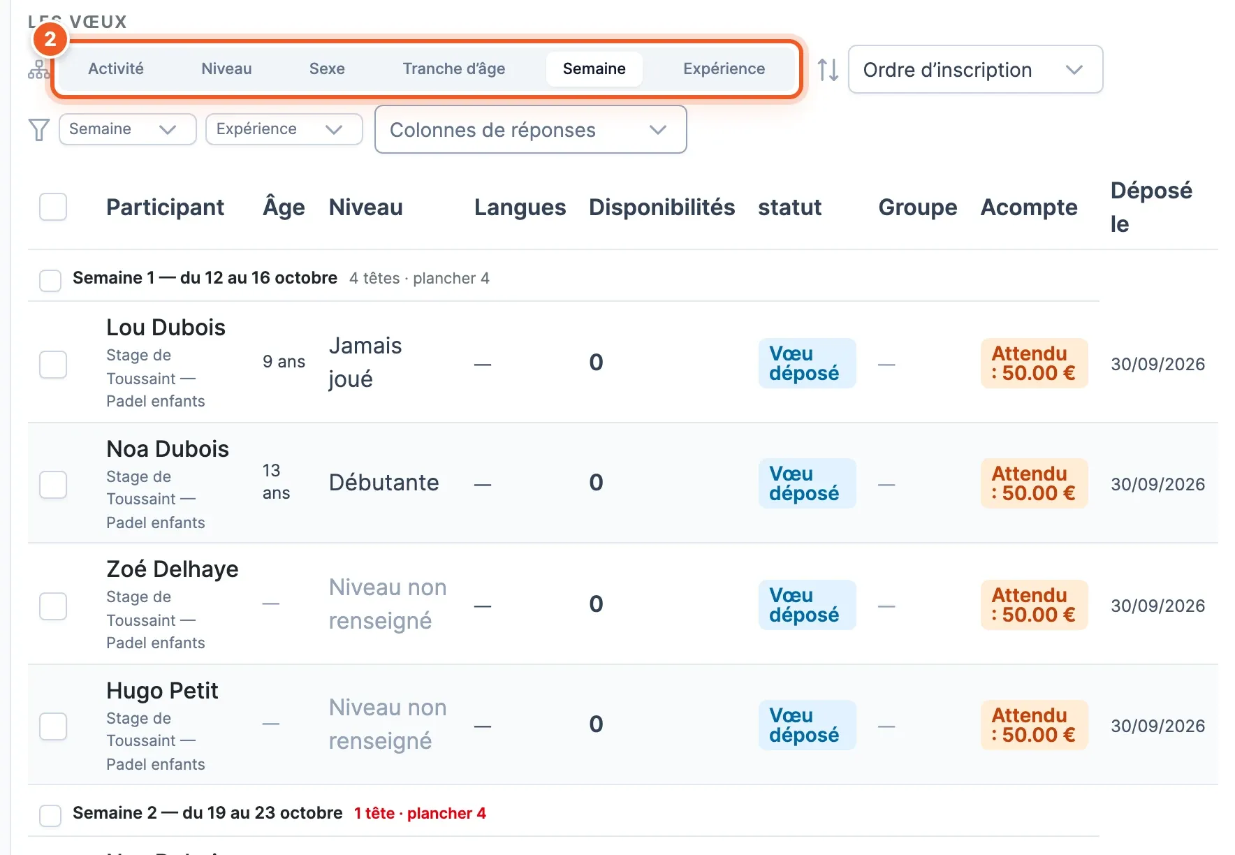Check the Semaine 2 group checkbox
This screenshot has height=855, width=1235.
50,815
